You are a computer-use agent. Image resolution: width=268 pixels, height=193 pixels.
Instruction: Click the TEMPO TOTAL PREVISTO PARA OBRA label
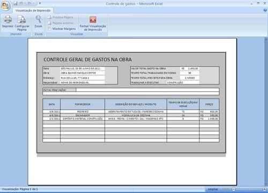tap(152, 78)
